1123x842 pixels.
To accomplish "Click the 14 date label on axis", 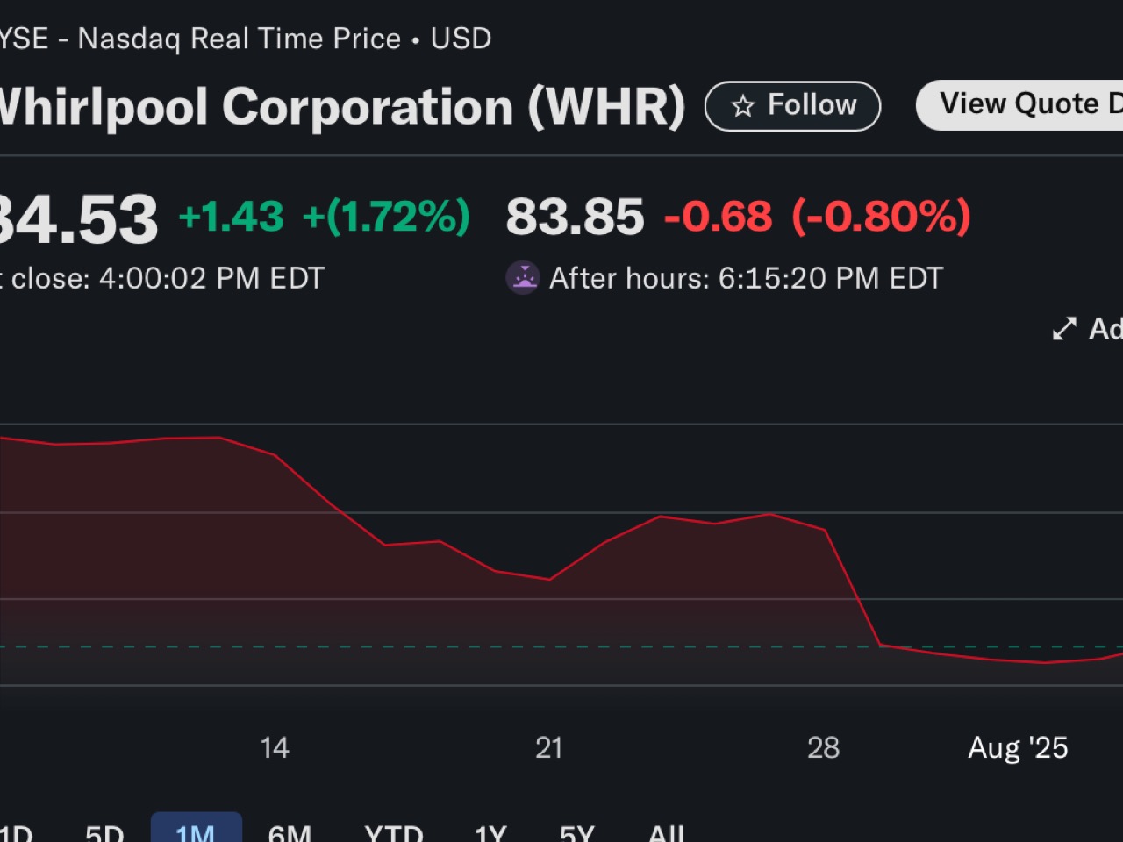I will [x=275, y=748].
